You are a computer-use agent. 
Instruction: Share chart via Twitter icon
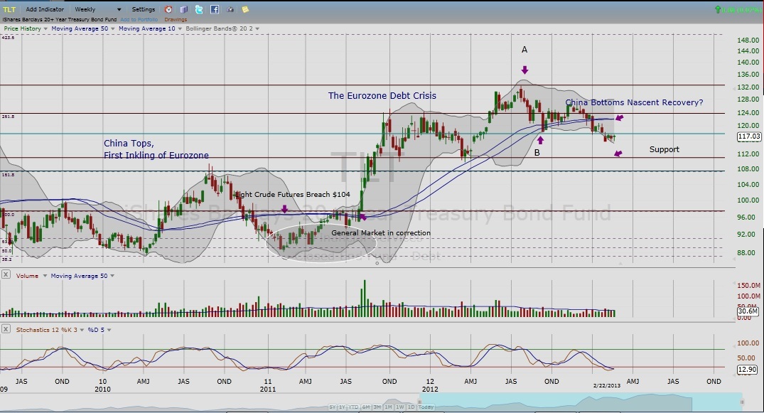[x=198, y=9]
